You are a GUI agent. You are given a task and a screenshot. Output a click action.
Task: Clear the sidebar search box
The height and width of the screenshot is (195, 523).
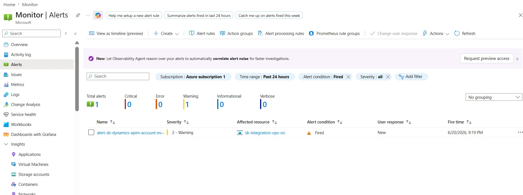coord(66,33)
